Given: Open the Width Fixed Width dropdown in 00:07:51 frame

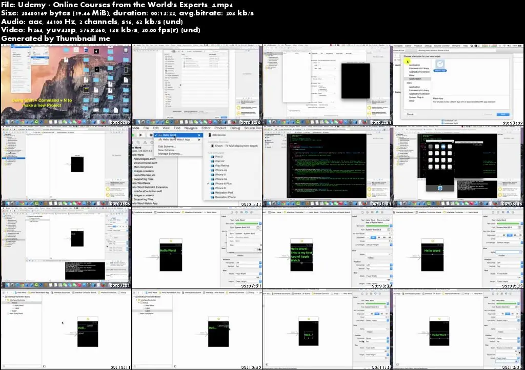Looking at the screenshot, I should point(249,274).
